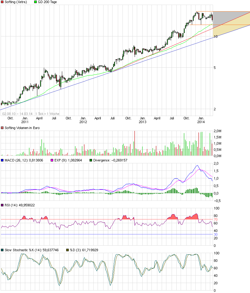The height and width of the screenshot is (293, 250).
Task: Click the tallest red volume bar
Action: [x=135, y=143]
